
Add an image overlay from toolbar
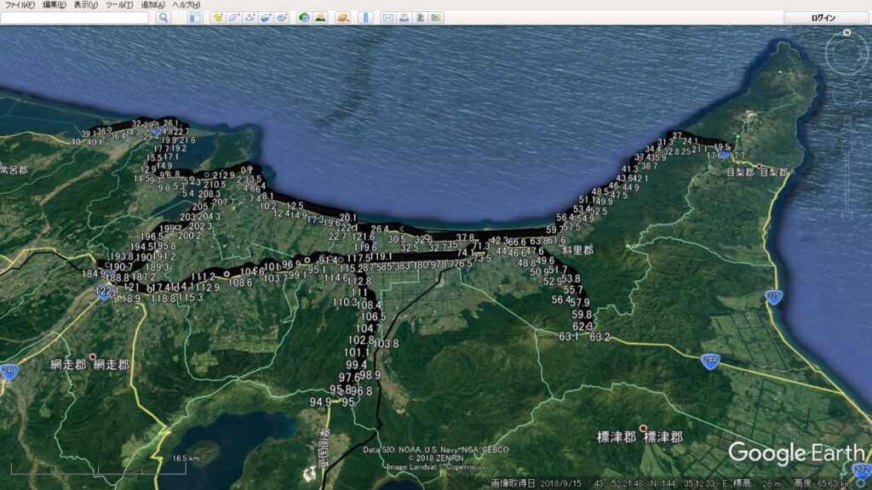pyautogui.click(x=267, y=17)
